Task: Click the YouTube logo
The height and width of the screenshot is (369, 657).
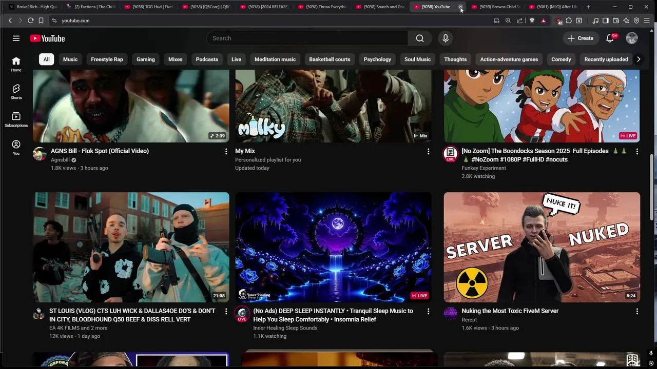Action: 47,38
